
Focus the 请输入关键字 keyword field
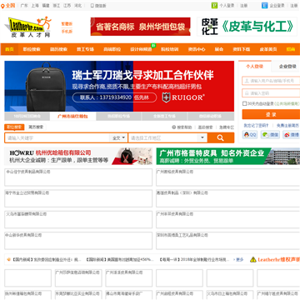pos(57,137)
